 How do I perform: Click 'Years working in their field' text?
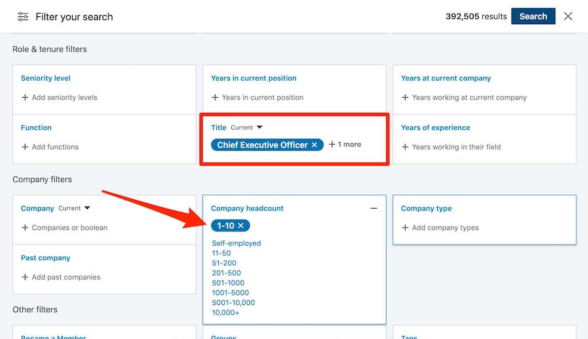click(456, 147)
